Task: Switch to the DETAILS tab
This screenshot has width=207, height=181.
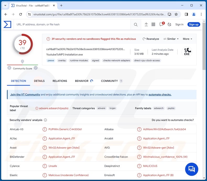Action: pyautogui.click(x=39, y=81)
